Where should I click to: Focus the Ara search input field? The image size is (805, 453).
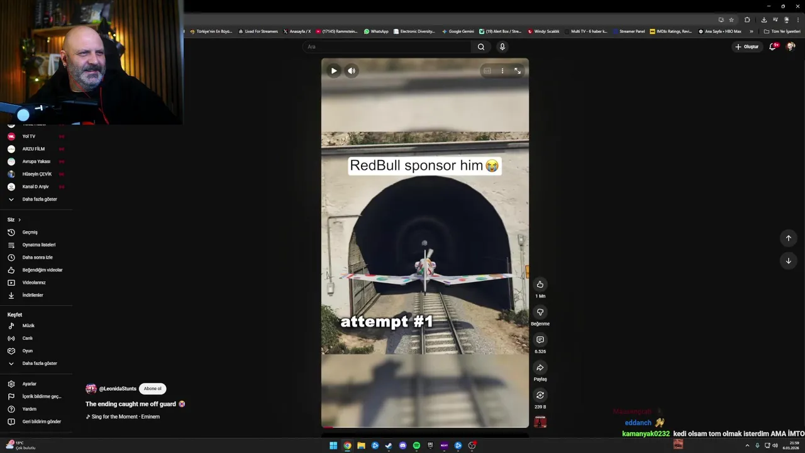click(x=387, y=47)
